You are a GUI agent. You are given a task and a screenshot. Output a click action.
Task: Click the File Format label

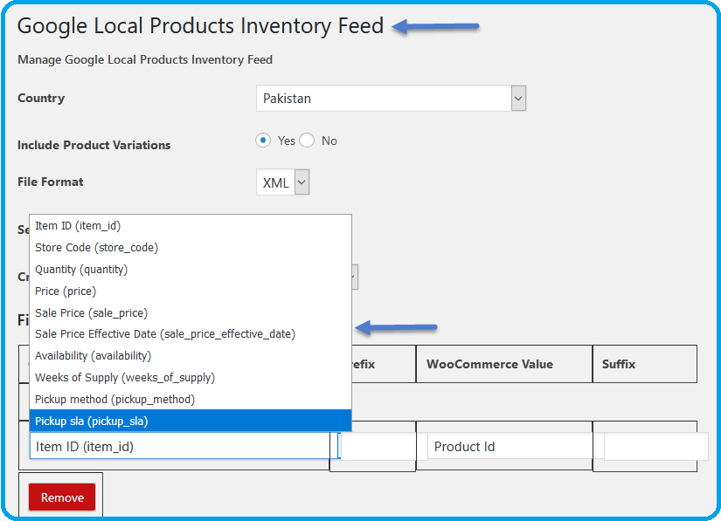click(51, 182)
